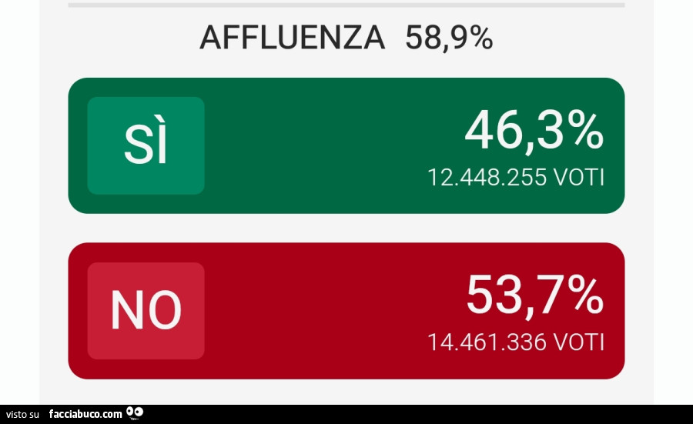Screen dimensions: 693x424
Task: Select the green SÌ badge
Action: click(146, 145)
